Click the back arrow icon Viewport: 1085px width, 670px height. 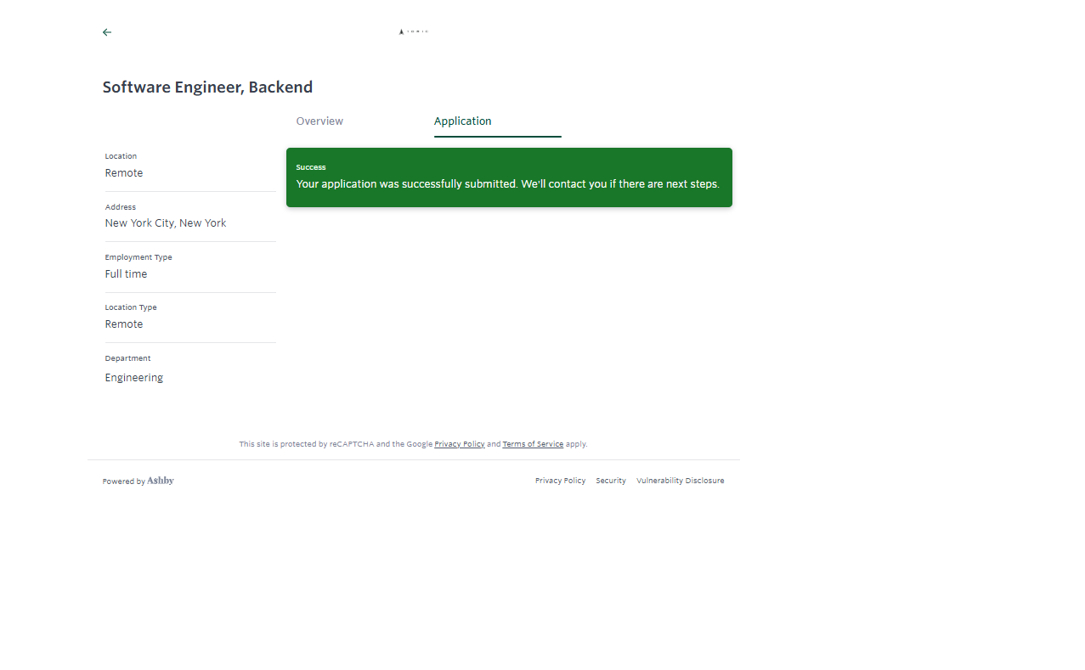click(x=107, y=32)
